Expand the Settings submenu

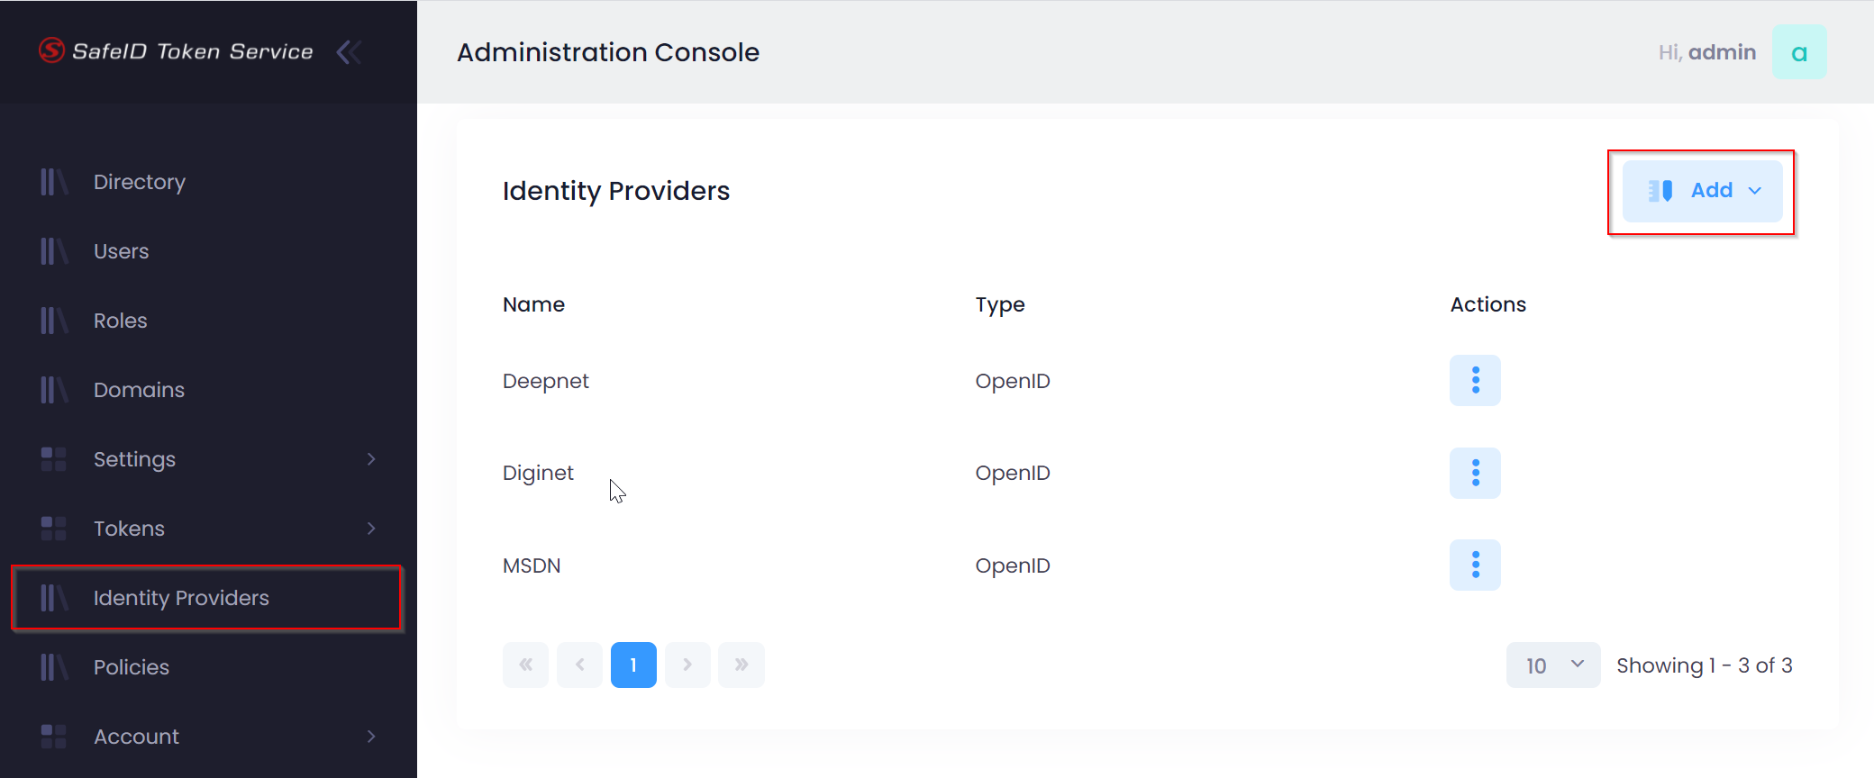(x=370, y=459)
